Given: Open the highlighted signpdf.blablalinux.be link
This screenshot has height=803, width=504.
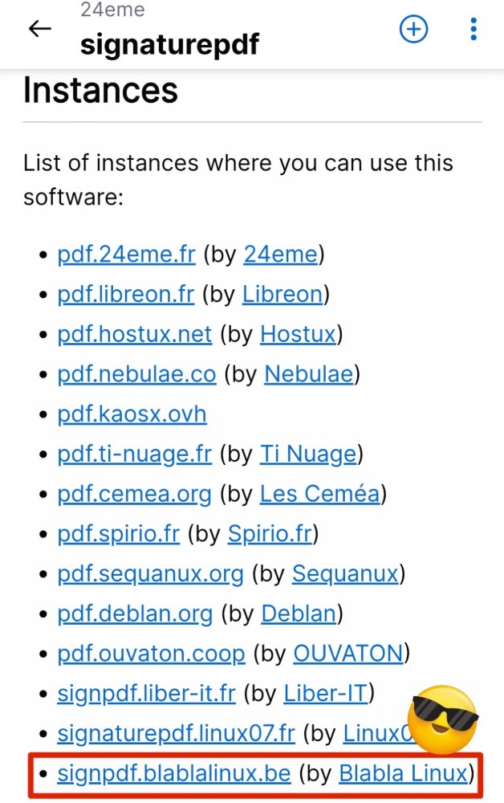Looking at the screenshot, I should click(173, 773).
